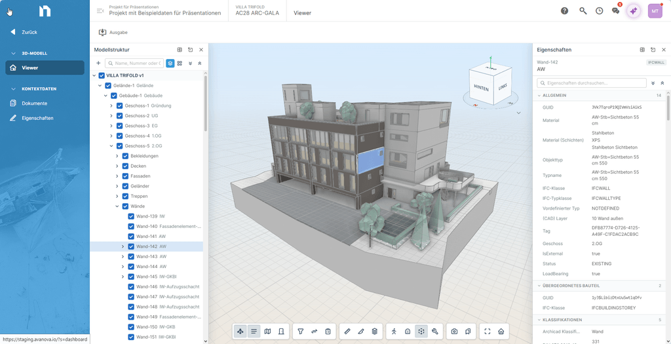The height and width of the screenshot is (344, 671).
Task: Toggle the blue cube view mode in Modellstruktur
Action: coord(170,64)
